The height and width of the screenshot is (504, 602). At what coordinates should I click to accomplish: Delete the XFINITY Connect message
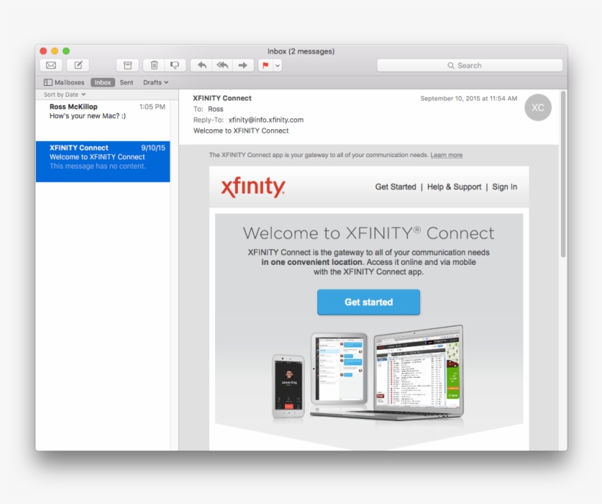coord(153,65)
